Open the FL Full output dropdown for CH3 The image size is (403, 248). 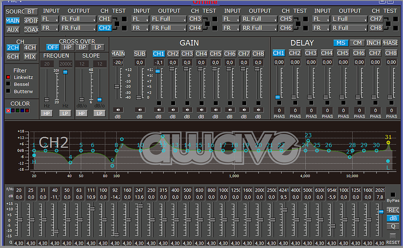tap(168, 19)
